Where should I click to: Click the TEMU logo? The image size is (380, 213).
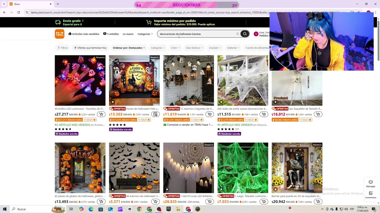59,34
